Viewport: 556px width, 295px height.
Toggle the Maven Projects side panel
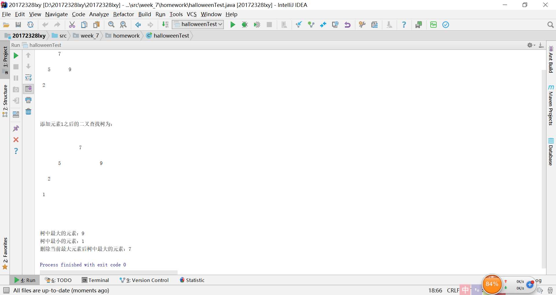pos(551,105)
